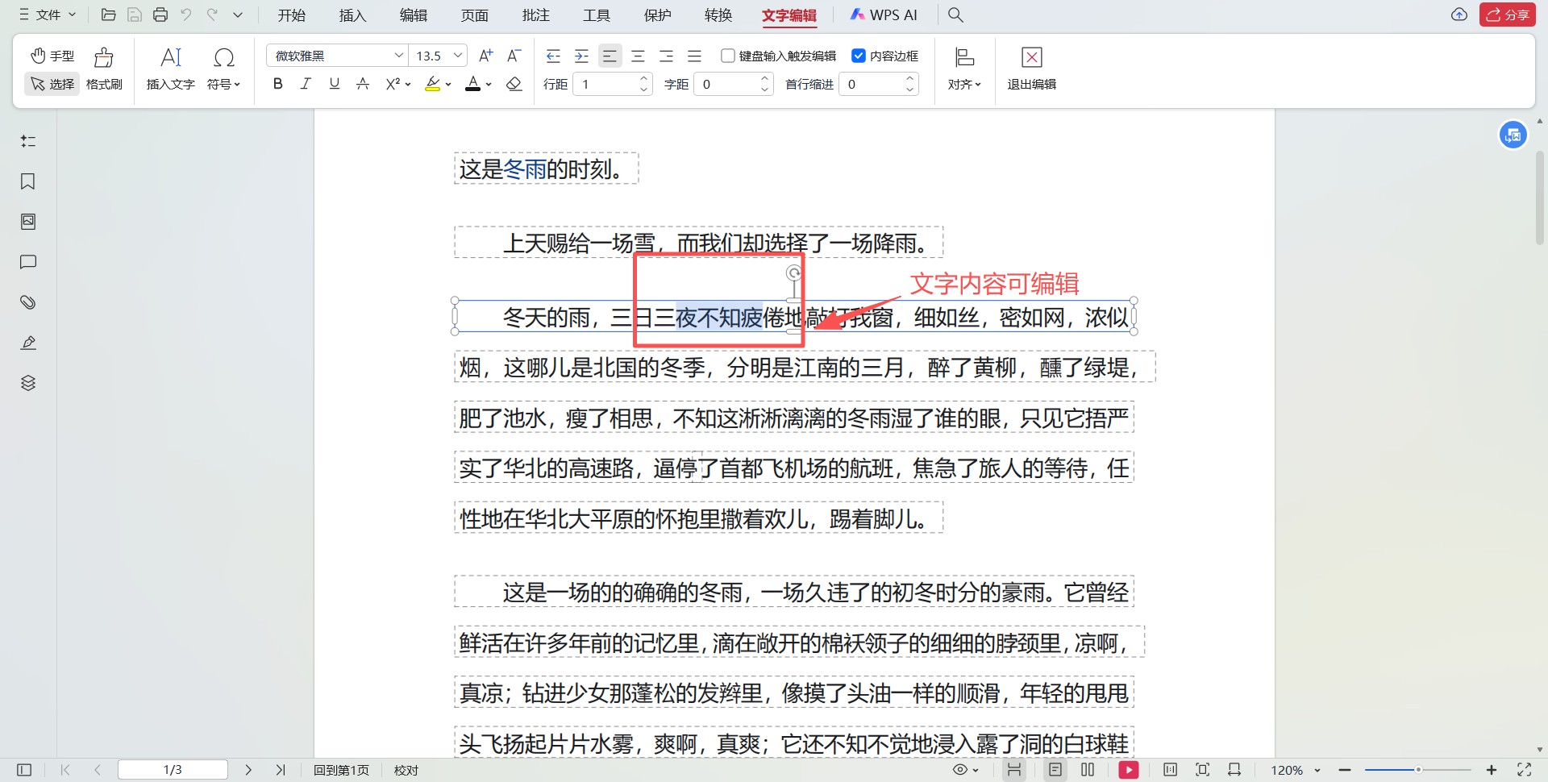This screenshot has height=782, width=1548.
Task: Click the 退出编辑 button to exit editing
Action: tap(1031, 69)
